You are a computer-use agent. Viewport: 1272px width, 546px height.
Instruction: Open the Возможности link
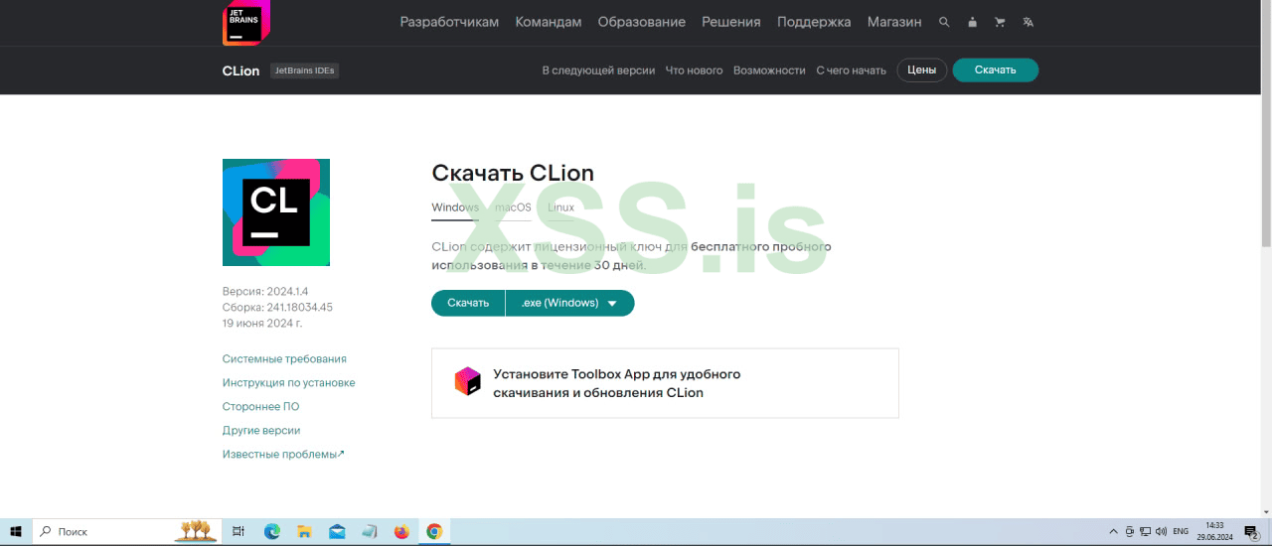769,70
